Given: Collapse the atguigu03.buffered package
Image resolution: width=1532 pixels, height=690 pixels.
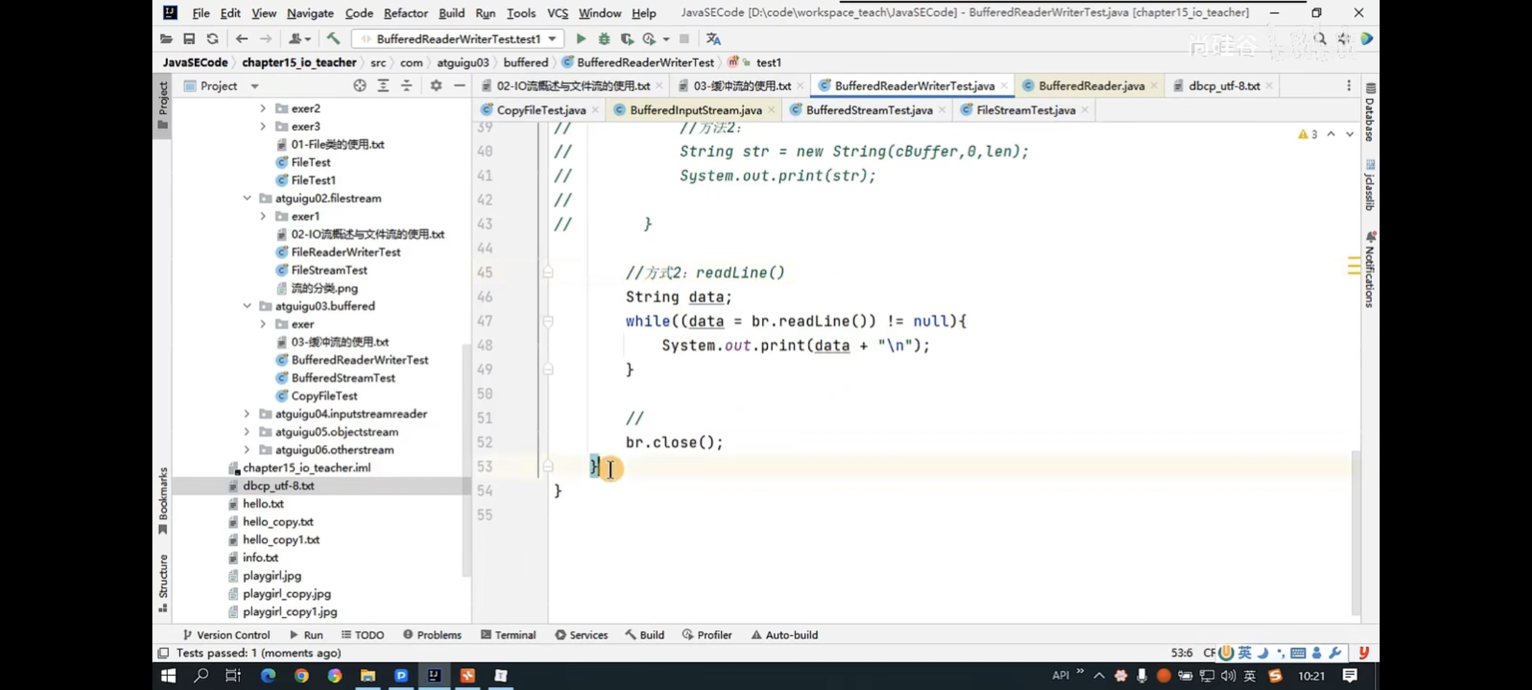Looking at the screenshot, I should pos(247,306).
